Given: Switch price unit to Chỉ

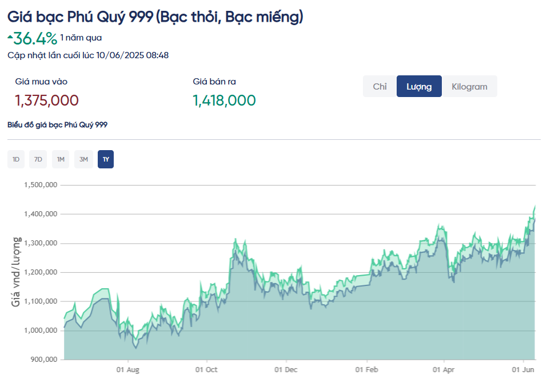Looking at the screenshot, I should point(380,86).
